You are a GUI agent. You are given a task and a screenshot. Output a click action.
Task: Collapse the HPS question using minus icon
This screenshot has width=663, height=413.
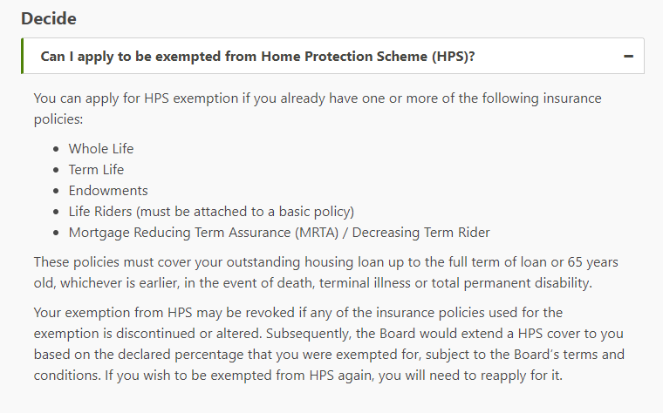click(x=628, y=56)
